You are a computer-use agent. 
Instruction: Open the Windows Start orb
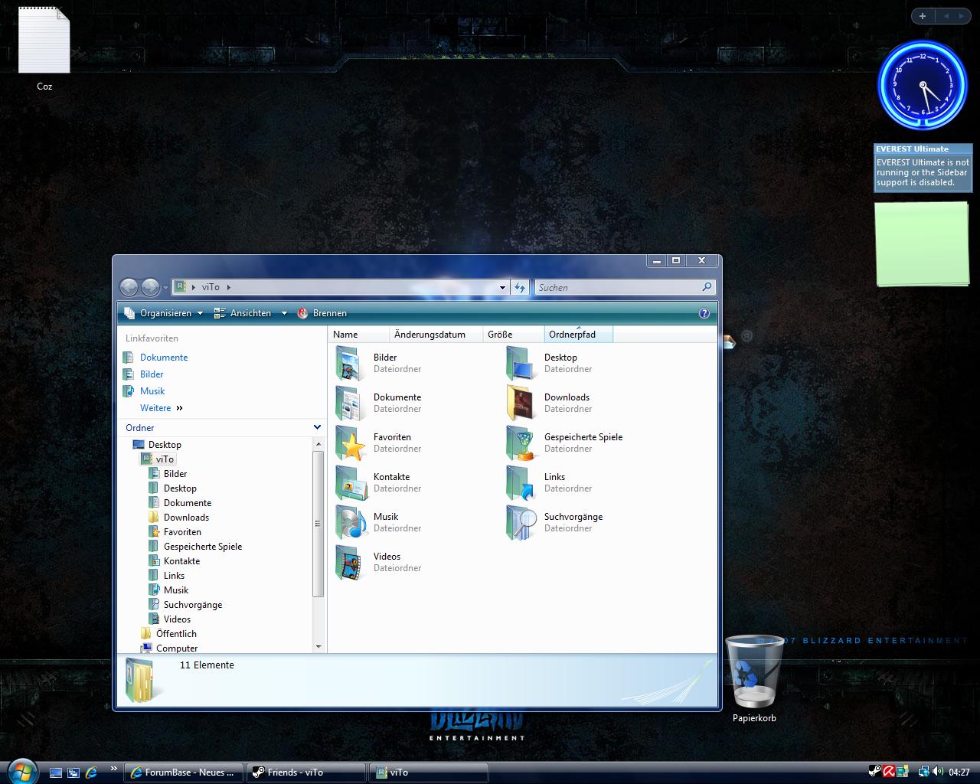click(21, 771)
